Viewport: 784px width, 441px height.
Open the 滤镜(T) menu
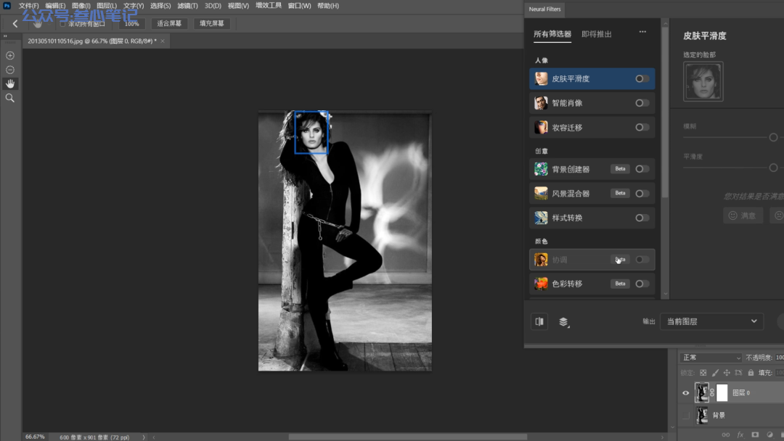point(187,6)
